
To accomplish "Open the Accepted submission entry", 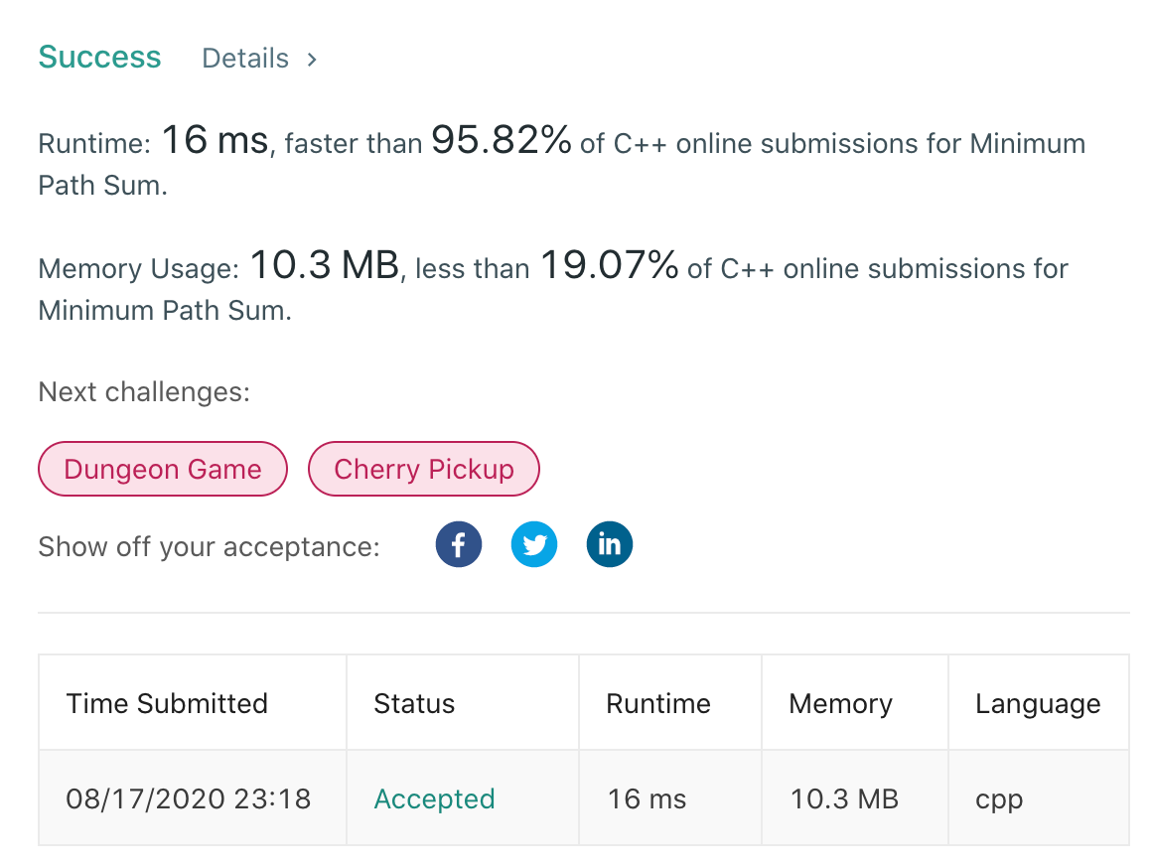I will click(x=434, y=797).
